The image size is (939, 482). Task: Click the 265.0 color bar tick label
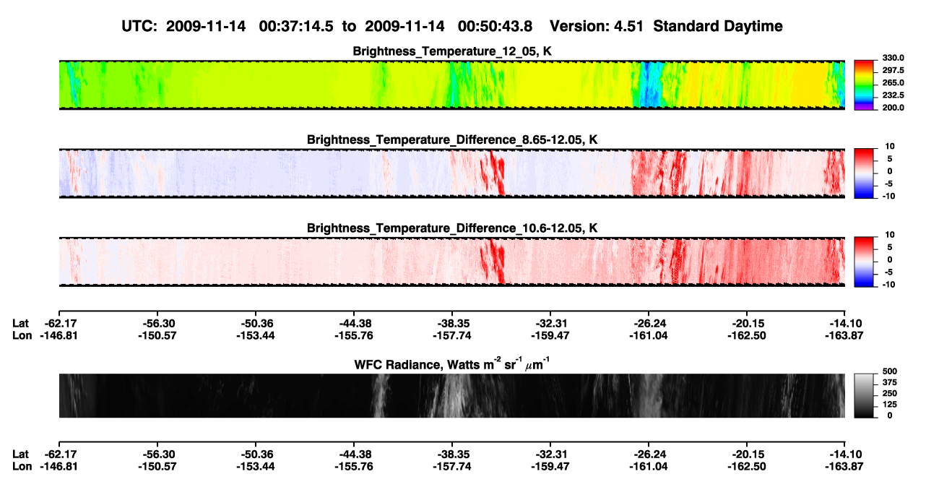click(x=893, y=83)
